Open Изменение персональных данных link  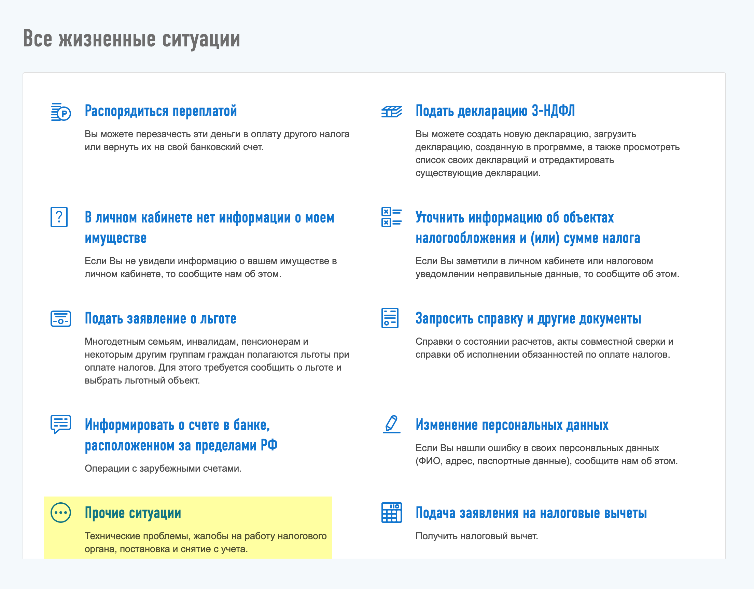pyautogui.click(x=512, y=425)
